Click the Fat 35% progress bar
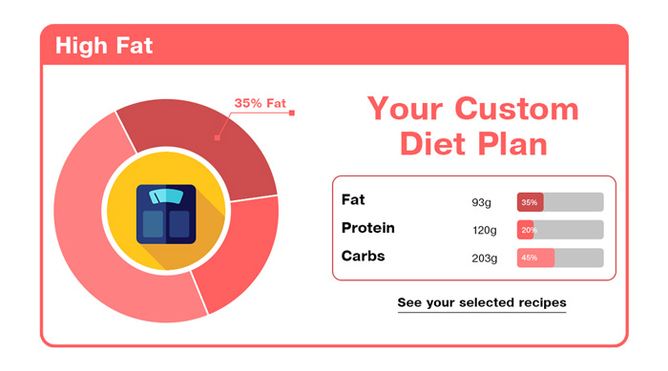This screenshot has height=371, width=668. click(560, 202)
